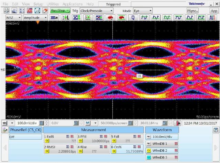Click the PSync button

pyautogui.click(x=191, y=11)
